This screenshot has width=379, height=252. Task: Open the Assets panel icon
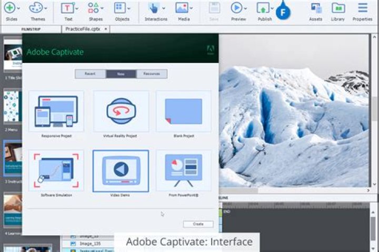(316, 8)
